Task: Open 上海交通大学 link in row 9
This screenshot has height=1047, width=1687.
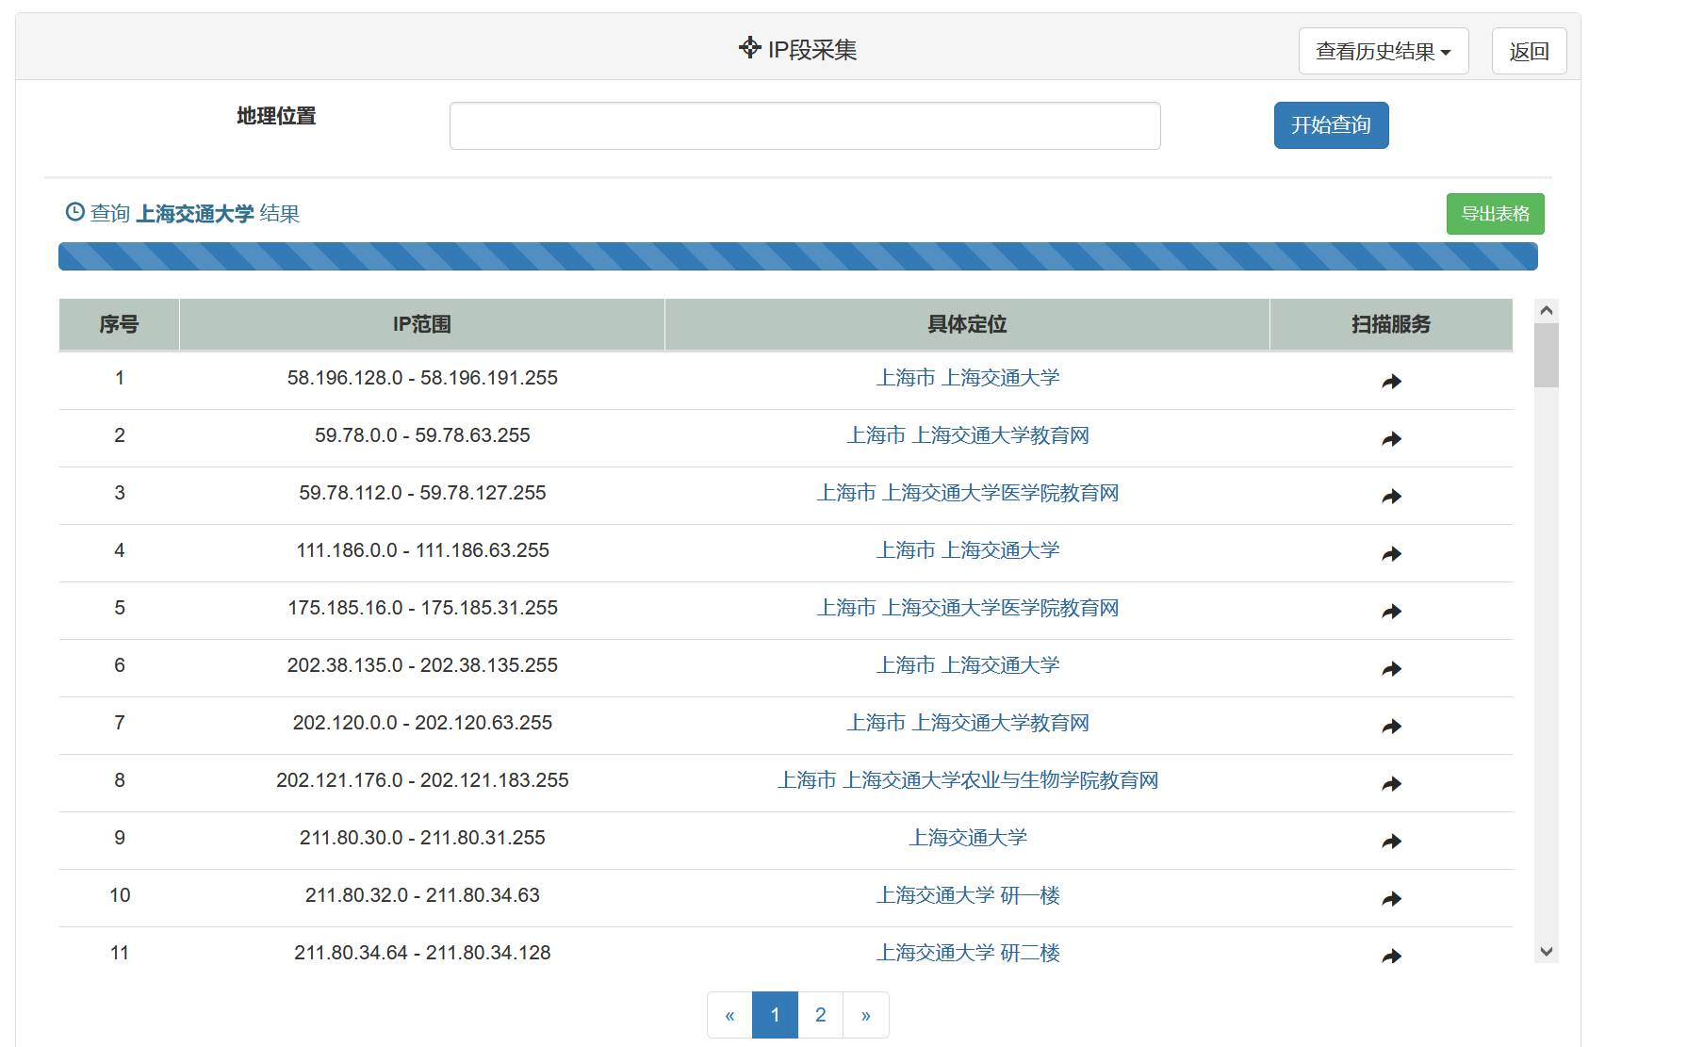Action: point(968,838)
